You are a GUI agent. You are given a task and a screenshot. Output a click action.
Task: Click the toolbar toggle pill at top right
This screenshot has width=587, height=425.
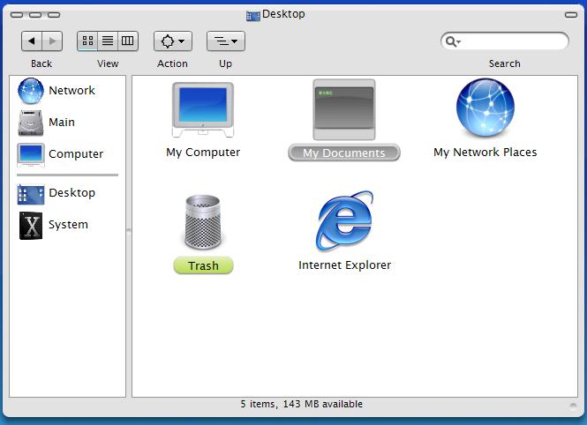point(571,15)
